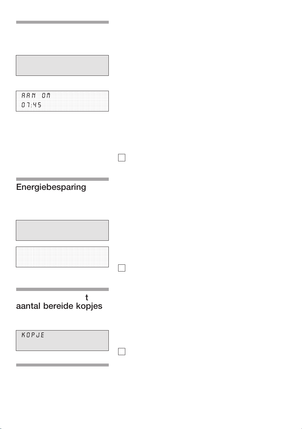
Task: Click the gray divider bar above the letter 't'
Action: 62,289
